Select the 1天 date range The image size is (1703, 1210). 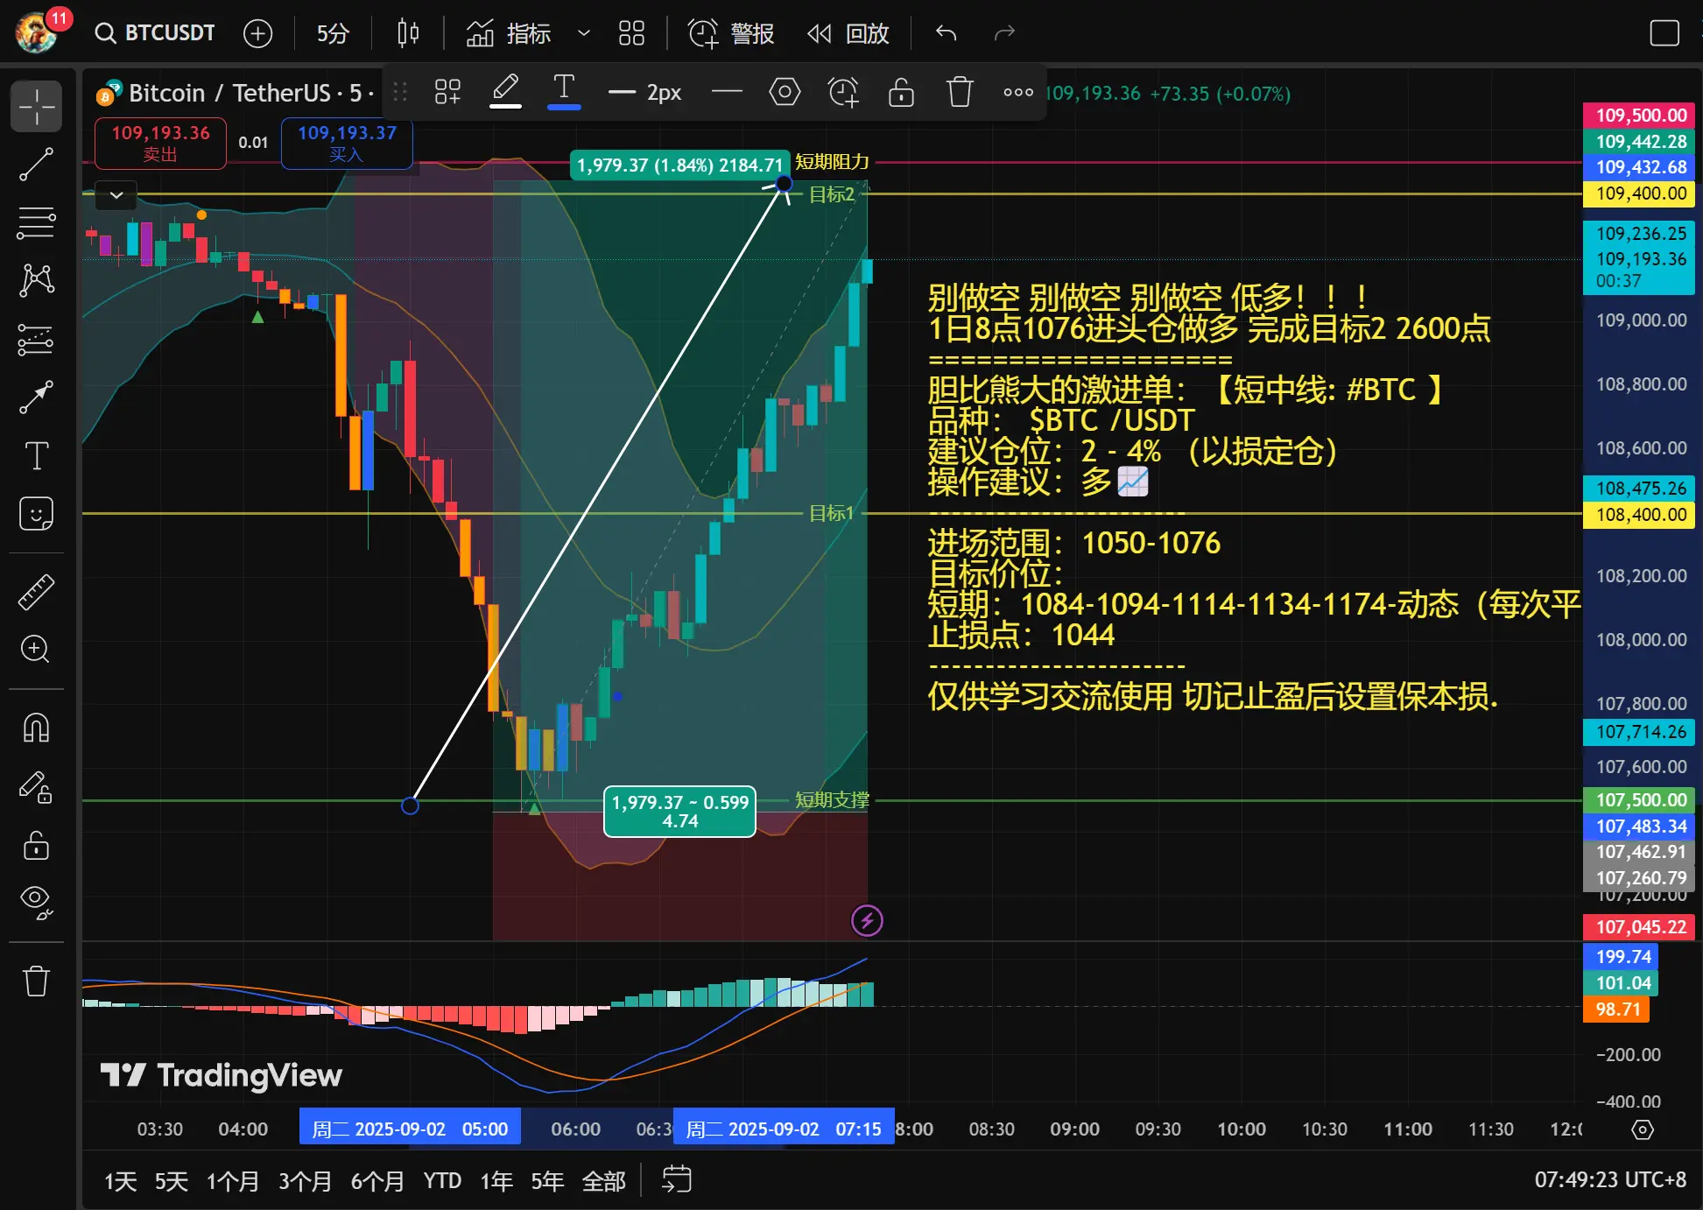(x=121, y=1181)
